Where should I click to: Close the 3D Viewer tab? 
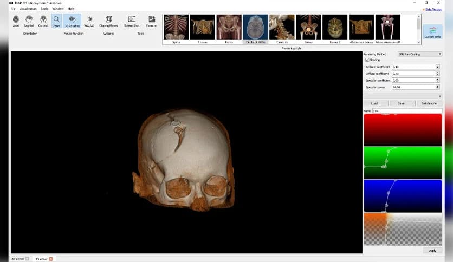click(51, 259)
